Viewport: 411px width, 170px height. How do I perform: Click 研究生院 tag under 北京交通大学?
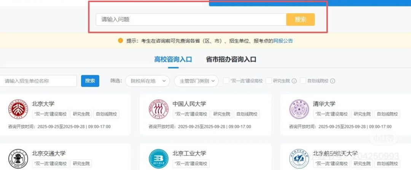81,164
